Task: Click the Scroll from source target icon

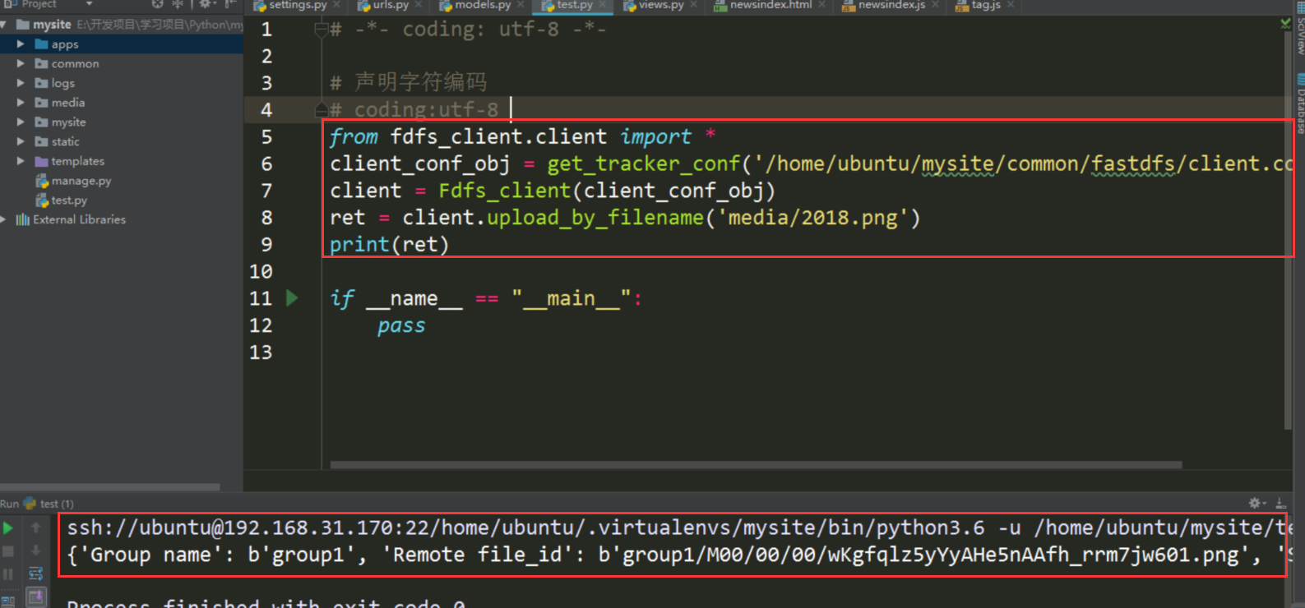Action: click(x=158, y=4)
